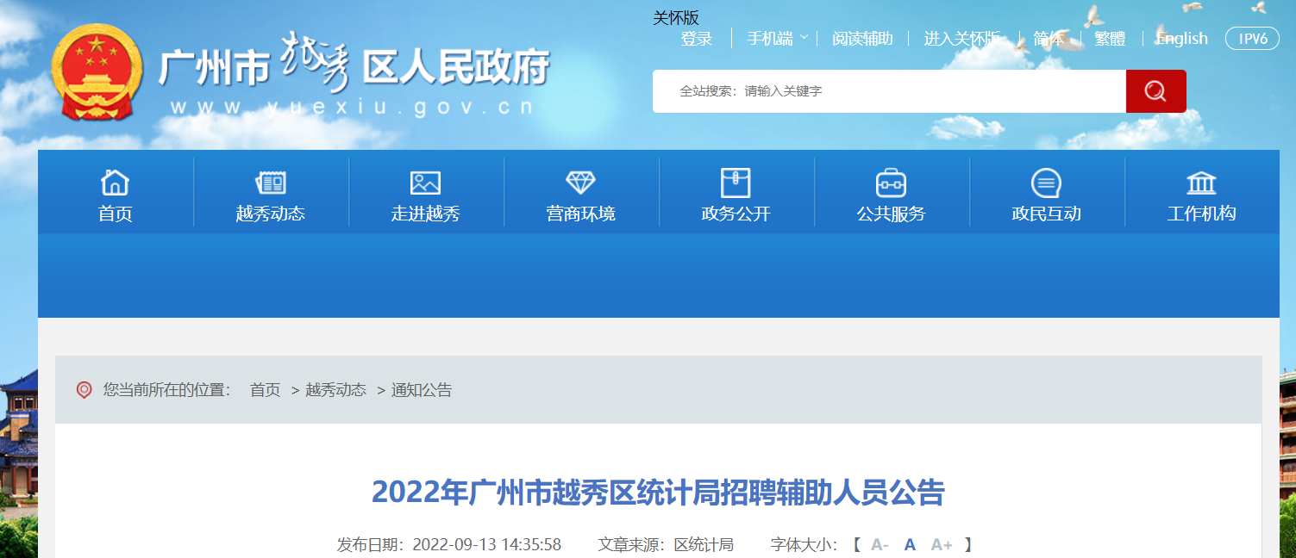Switch site language to English
The image size is (1296, 558).
pos(1181,39)
